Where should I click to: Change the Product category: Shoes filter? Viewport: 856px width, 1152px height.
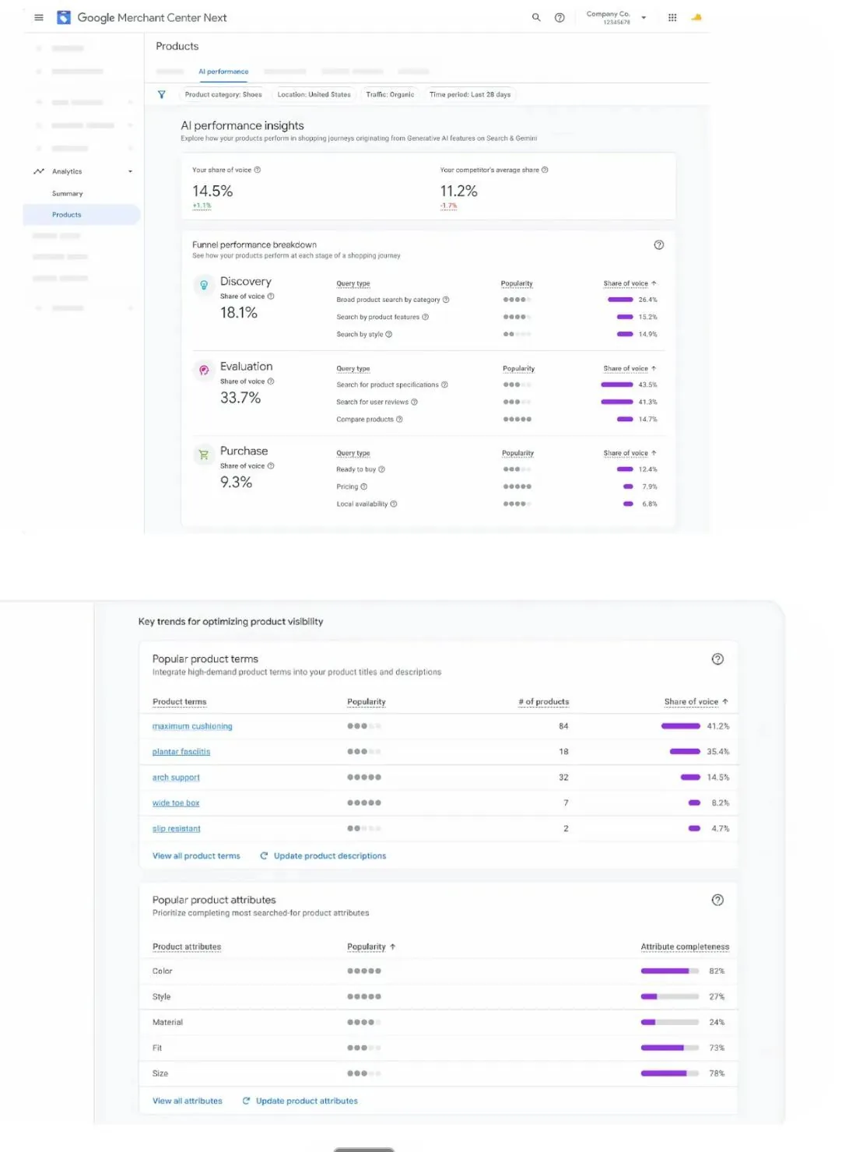[x=223, y=94]
